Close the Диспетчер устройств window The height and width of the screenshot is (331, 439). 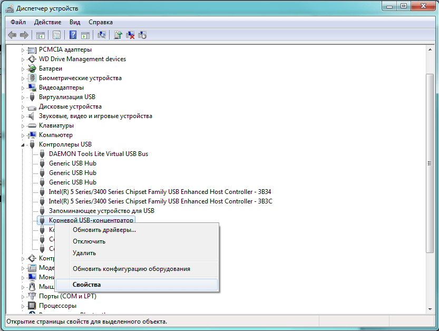423,6
